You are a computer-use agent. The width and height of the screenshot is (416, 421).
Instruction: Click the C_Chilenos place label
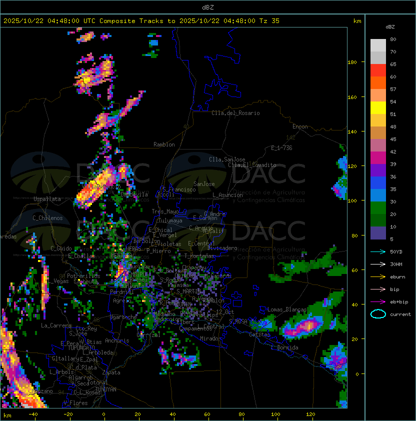point(47,218)
